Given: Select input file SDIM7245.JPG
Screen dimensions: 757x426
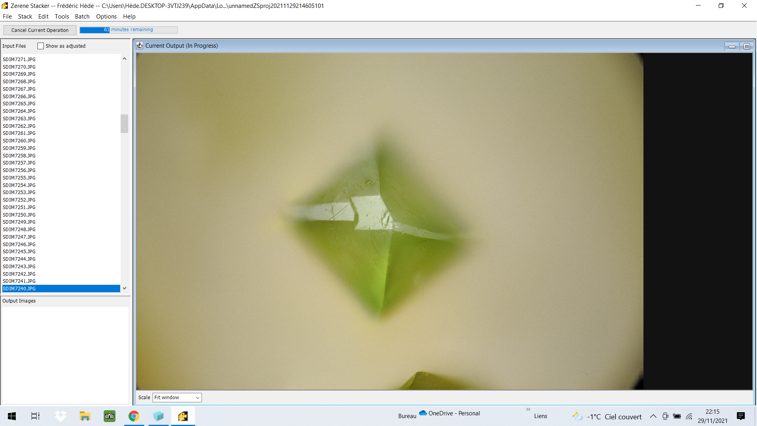Looking at the screenshot, I should (x=61, y=252).
